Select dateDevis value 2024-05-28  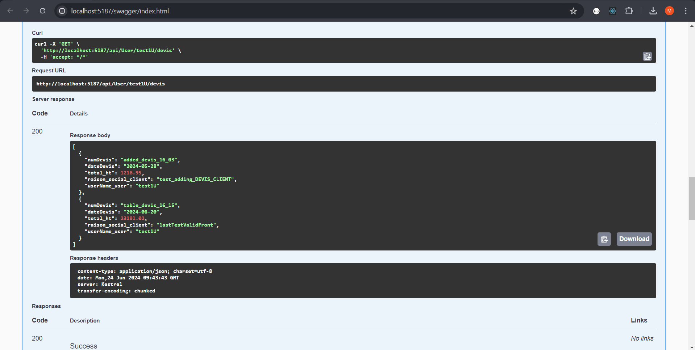(x=141, y=166)
